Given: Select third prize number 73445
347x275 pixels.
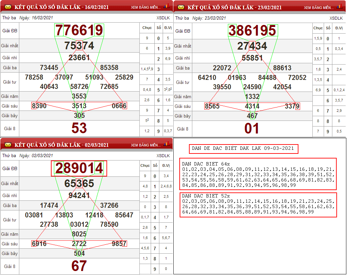Looking at the screenshot, I should pos(49,68).
